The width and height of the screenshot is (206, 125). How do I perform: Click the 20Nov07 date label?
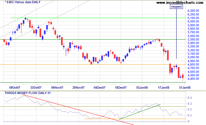[78, 88]
